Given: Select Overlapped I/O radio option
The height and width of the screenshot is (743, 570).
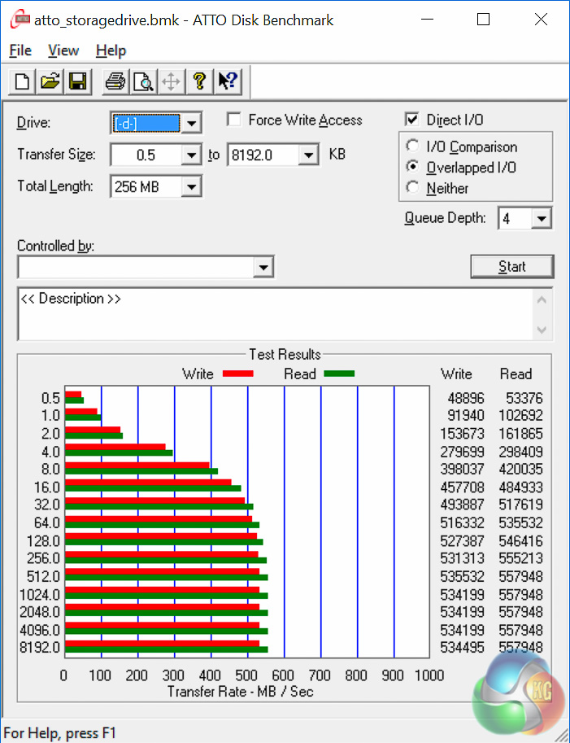Looking at the screenshot, I should [413, 167].
